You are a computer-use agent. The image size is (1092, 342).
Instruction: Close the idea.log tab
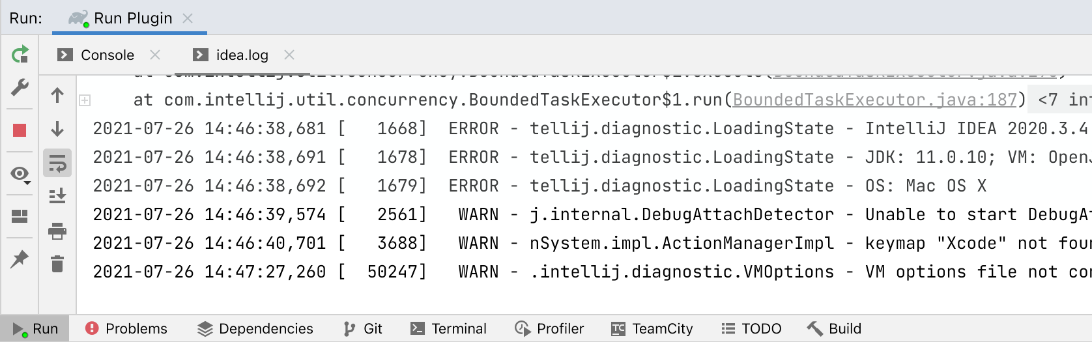289,55
